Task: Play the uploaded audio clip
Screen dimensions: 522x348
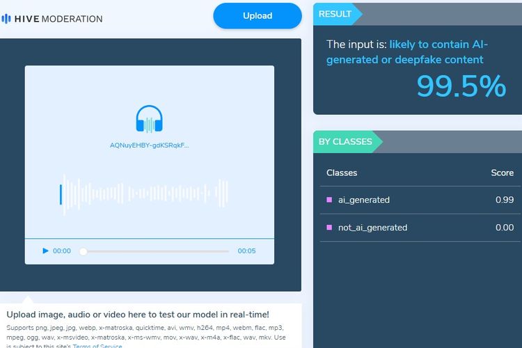Action: [x=45, y=251]
